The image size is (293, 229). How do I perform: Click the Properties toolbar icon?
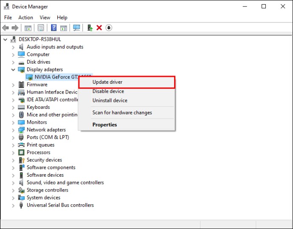[41, 28]
